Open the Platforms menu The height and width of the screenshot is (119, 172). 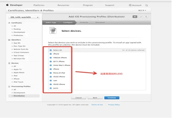[x=39, y=5]
